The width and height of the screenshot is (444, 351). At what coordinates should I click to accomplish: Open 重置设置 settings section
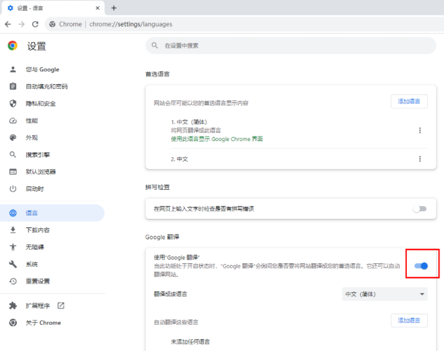tap(52, 281)
